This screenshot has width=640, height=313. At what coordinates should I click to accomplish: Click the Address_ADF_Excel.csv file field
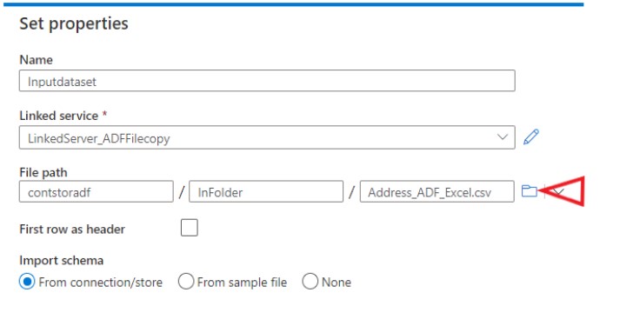click(x=437, y=191)
